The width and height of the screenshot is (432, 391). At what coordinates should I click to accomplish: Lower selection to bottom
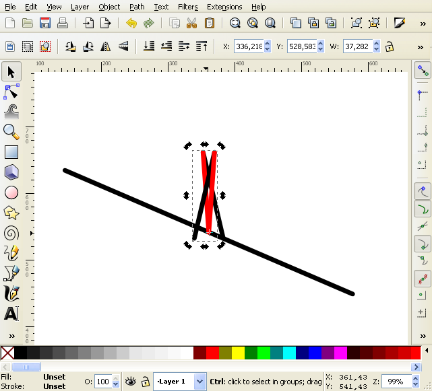(149, 46)
